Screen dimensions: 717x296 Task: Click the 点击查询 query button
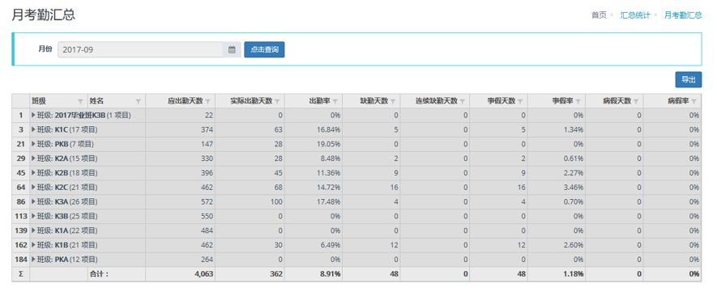pyautogui.click(x=264, y=50)
